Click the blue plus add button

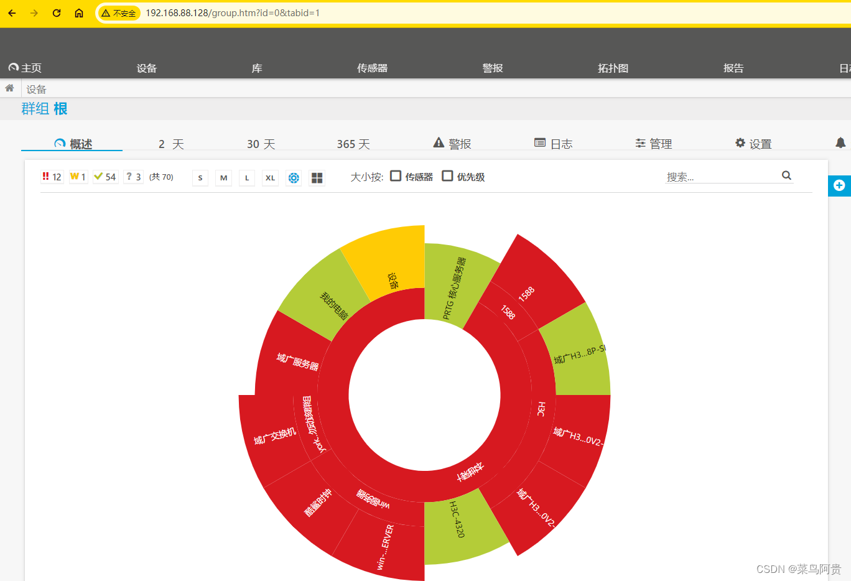click(839, 185)
